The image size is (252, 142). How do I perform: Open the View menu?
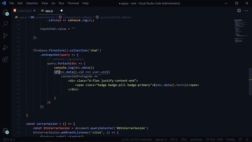(x=44, y=3)
